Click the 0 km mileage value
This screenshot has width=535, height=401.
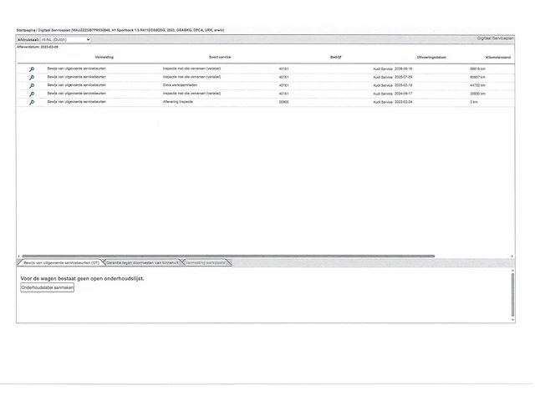[474, 102]
